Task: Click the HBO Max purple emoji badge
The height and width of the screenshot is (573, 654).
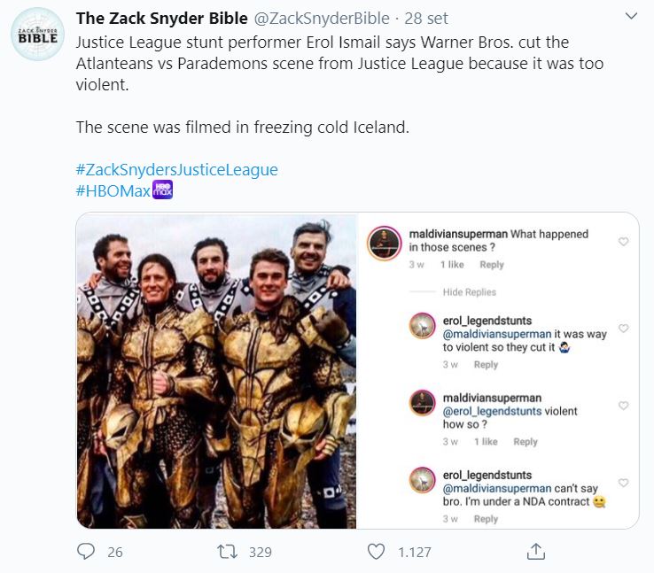Action: coord(163,190)
